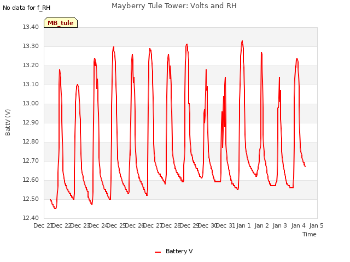The image size is (350, 262).
Task: Click the Time x-axis label
Action: (309, 234)
